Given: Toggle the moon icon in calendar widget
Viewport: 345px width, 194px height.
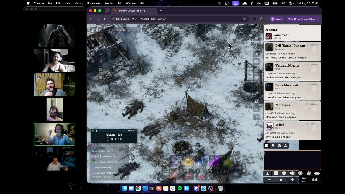Looking at the screenshot, I should click(x=96, y=131).
